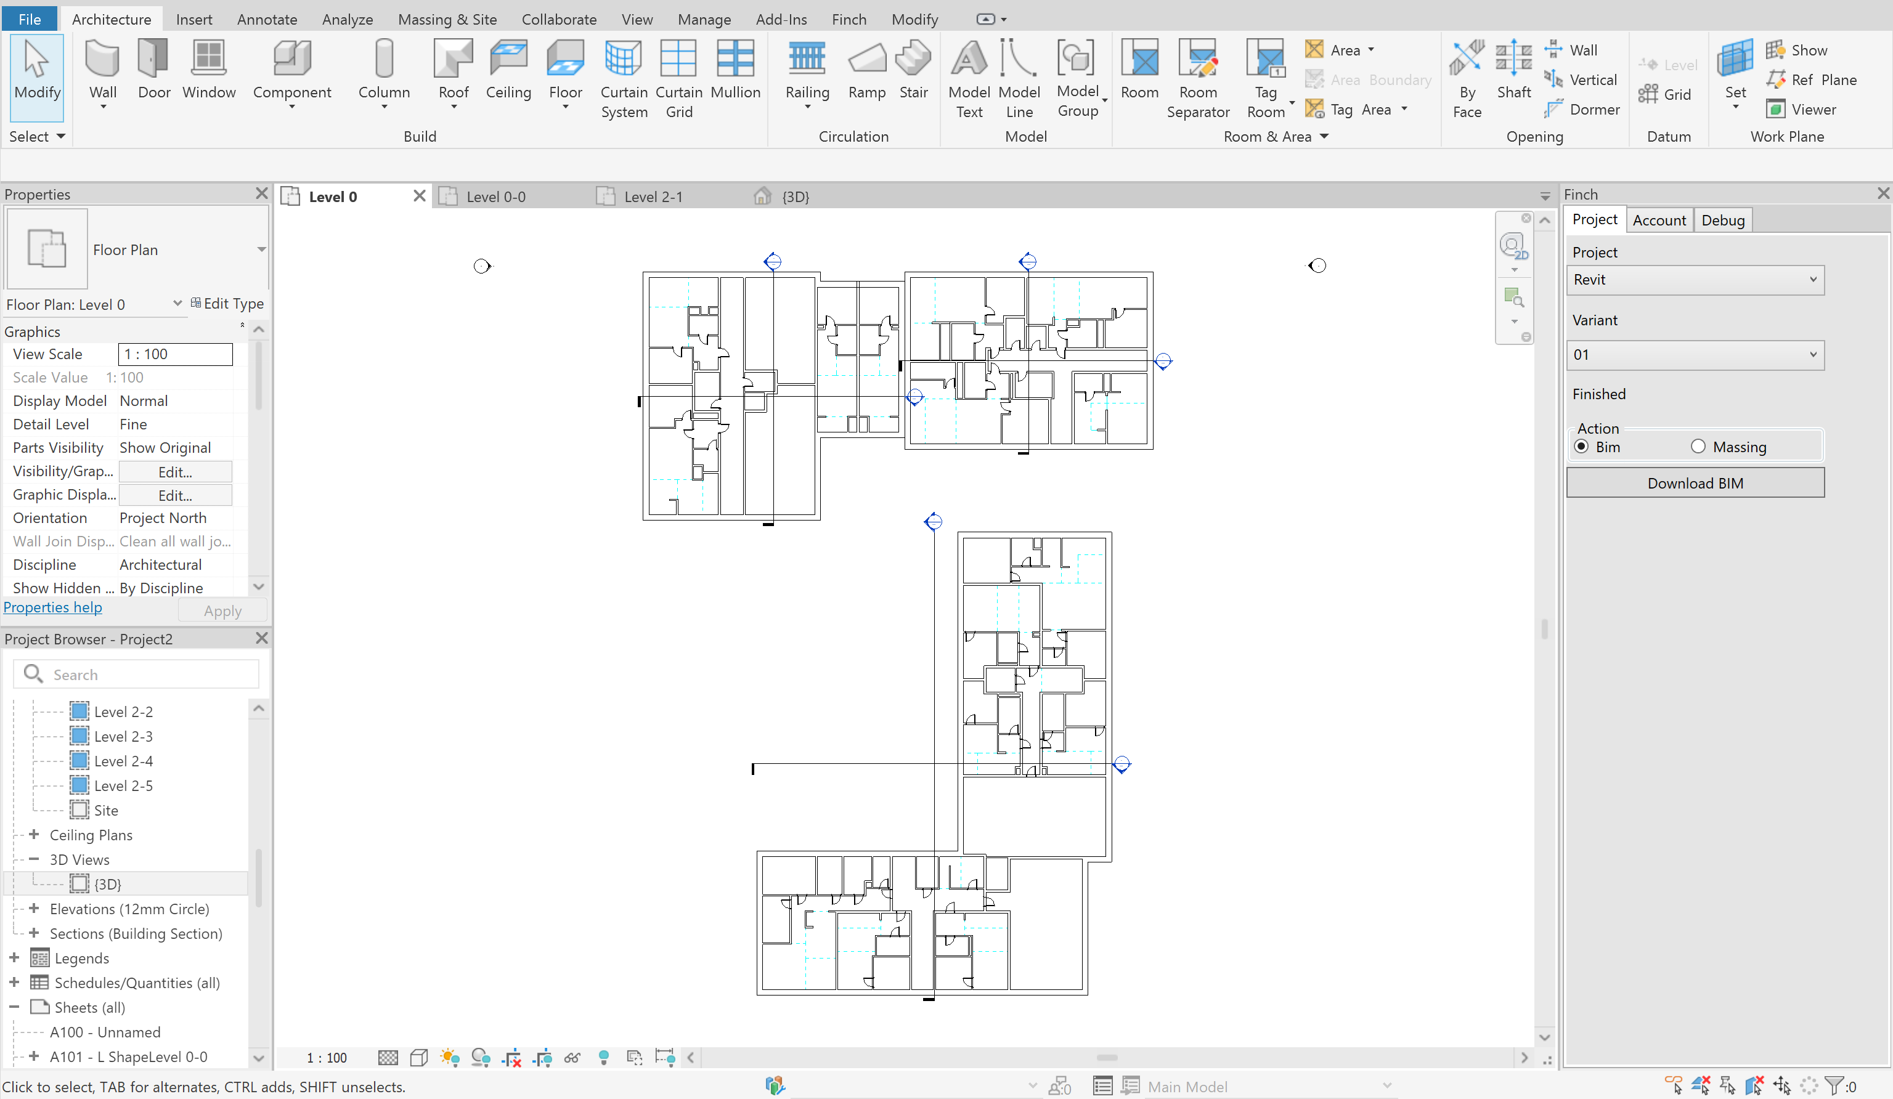Open the Project dropdown showing Revit
1893x1099 pixels.
tap(1694, 280)
